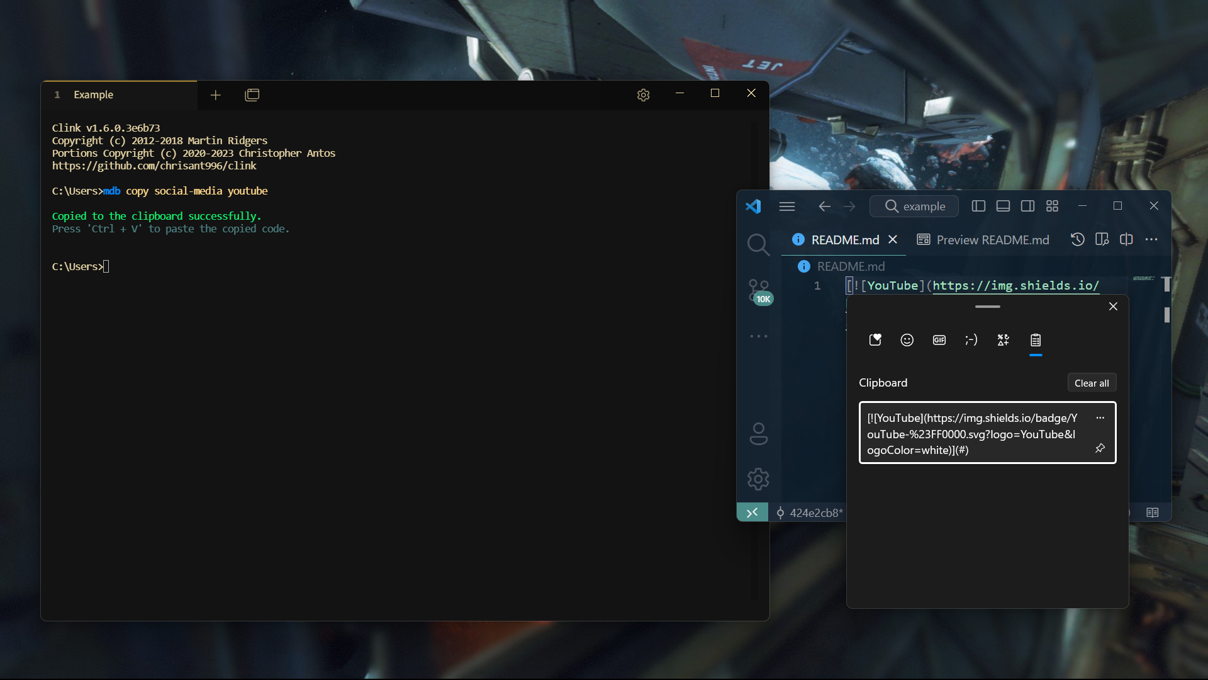
Task: Open file timeline history icon
Action: 1077,239
